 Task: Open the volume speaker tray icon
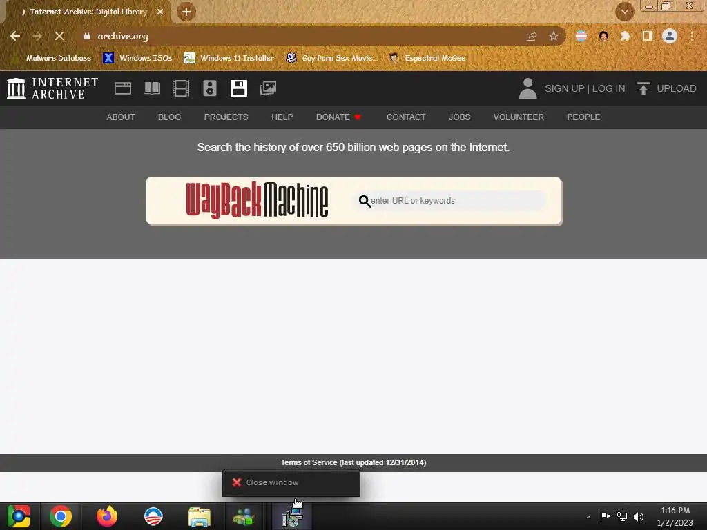coord(639,516)
